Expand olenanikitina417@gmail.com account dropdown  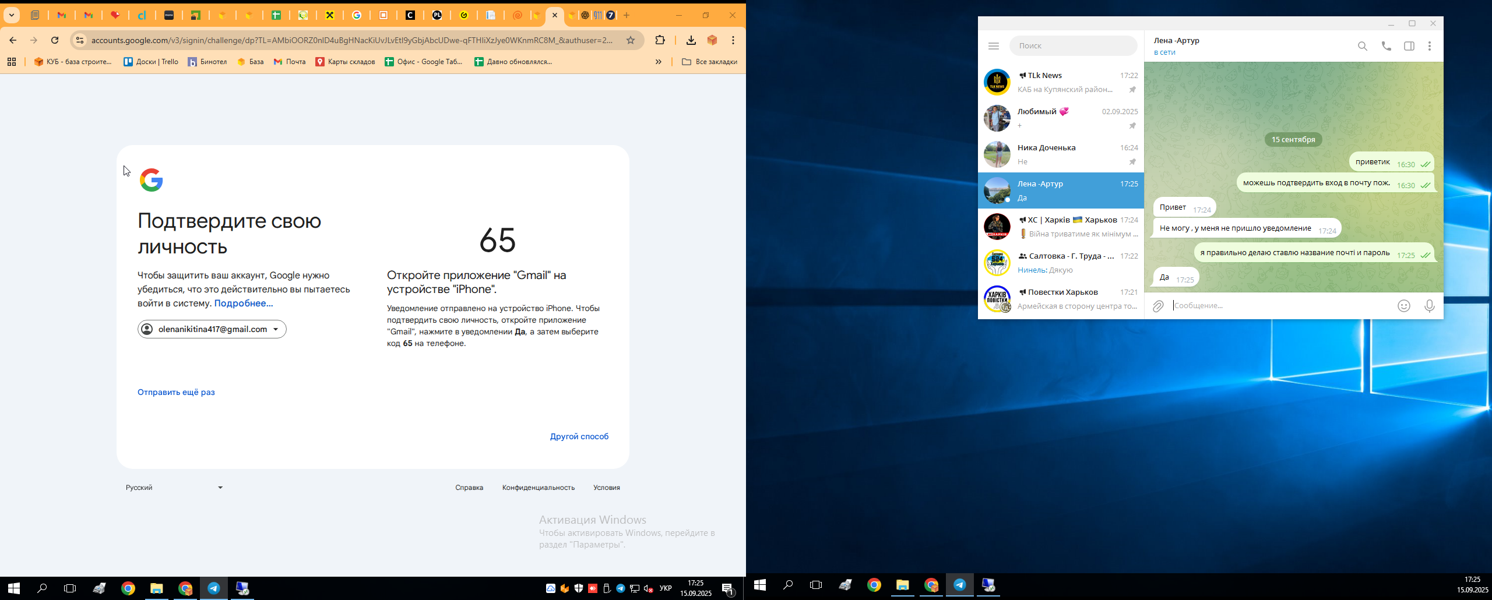212,329
